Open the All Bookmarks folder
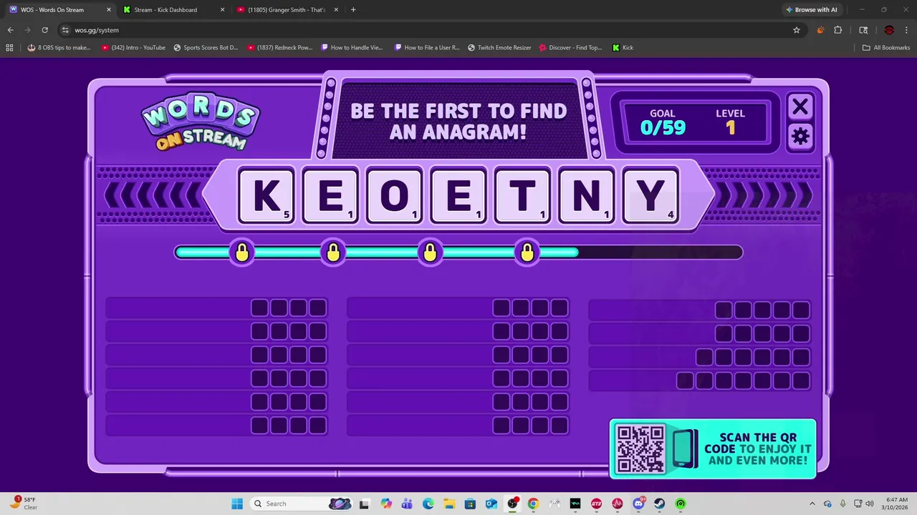 pos(886,48)
